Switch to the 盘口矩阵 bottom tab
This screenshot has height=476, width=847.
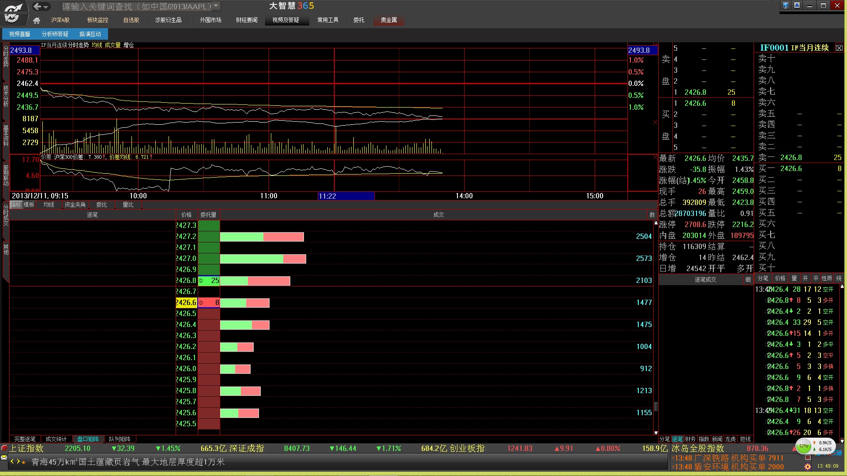(88, 439)
